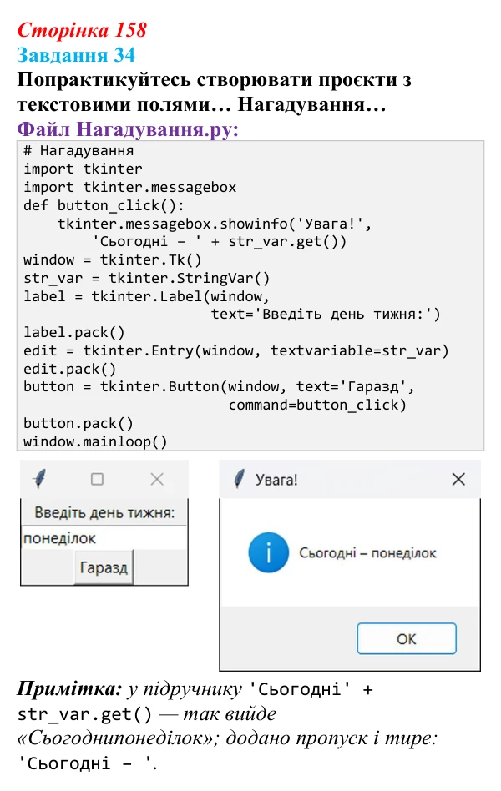This screenshot has width=501, height=791.
Task: Click the label Введіть день тижня:
Action: 104,513
